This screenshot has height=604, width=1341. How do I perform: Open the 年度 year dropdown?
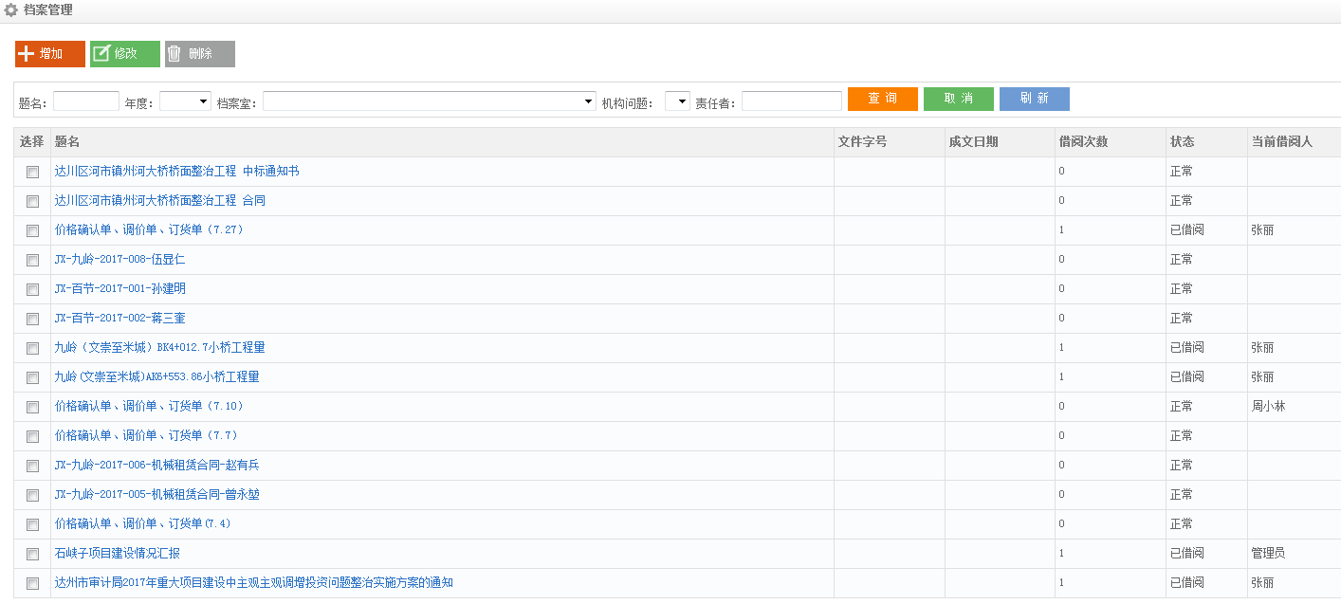(185, 101)
